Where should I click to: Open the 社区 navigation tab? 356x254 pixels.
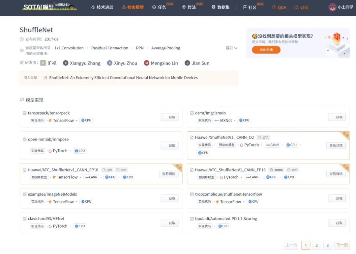[250, 7]
